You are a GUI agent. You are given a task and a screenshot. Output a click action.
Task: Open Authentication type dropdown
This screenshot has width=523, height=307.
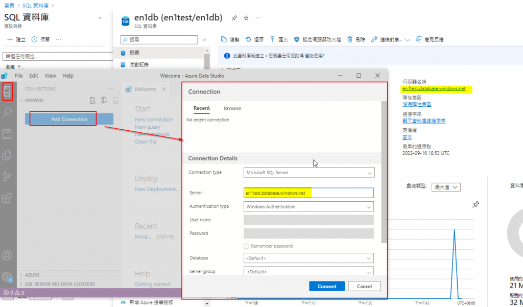tap(308, 206)
